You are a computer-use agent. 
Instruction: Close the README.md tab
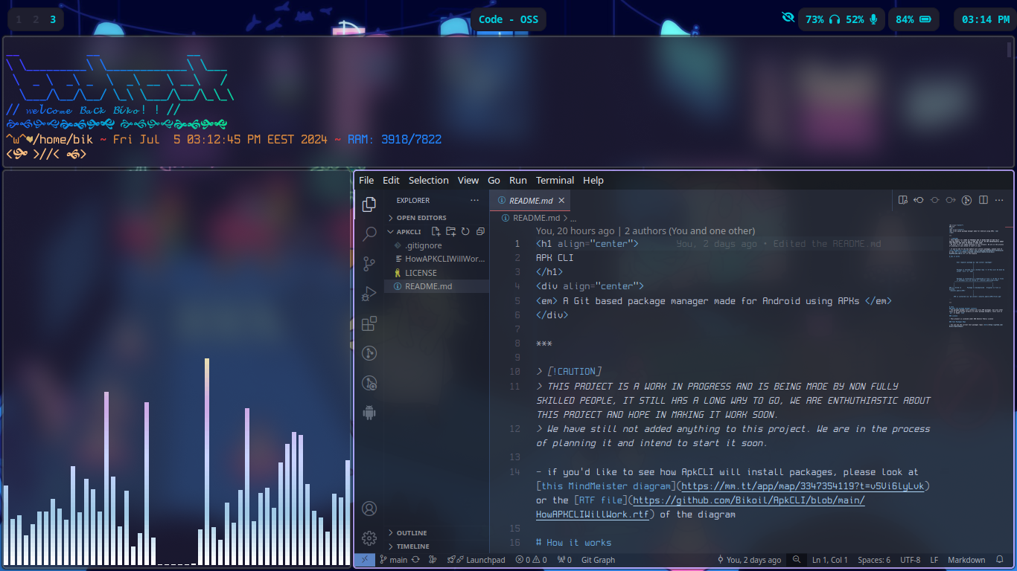pyautogui.click(x=562, y=200)
